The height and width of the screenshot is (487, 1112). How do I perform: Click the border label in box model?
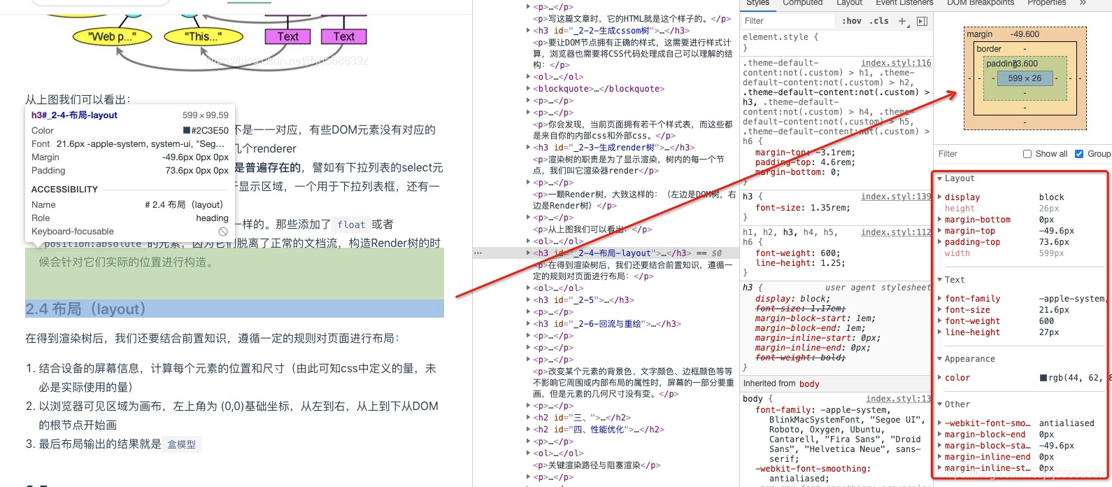[x=989, y=49]
